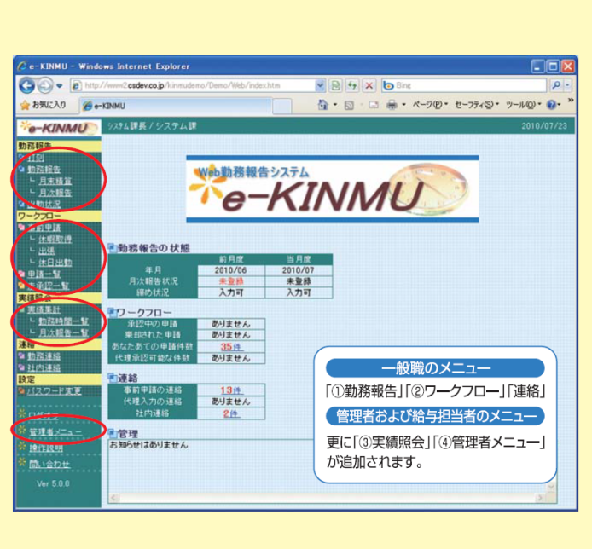Select the 2010/07 month cell
Viewport: 592px width, 549px height.
[299, 270]
